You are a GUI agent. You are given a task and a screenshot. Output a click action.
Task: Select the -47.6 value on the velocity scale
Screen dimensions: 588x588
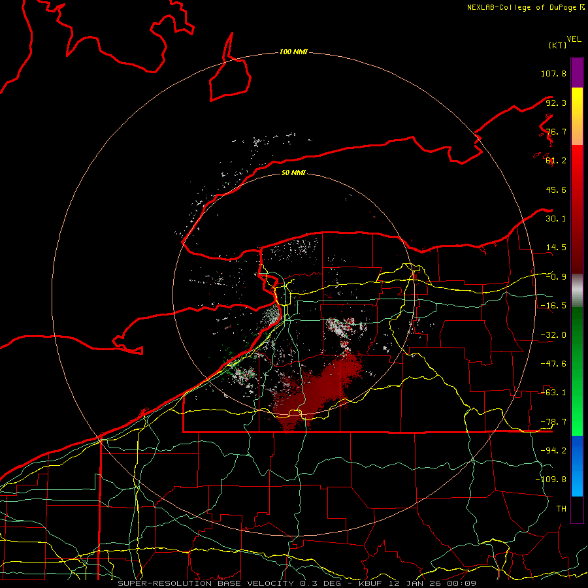click(x=553, y=364)
